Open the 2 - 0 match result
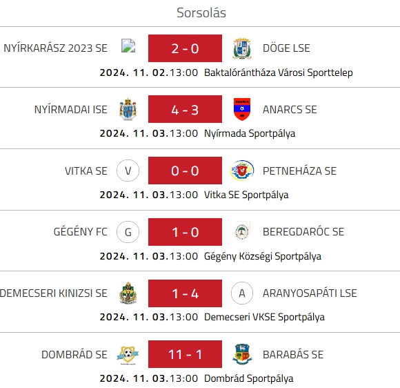This screenshot has height=388, width=400. [x=185, y=48]
